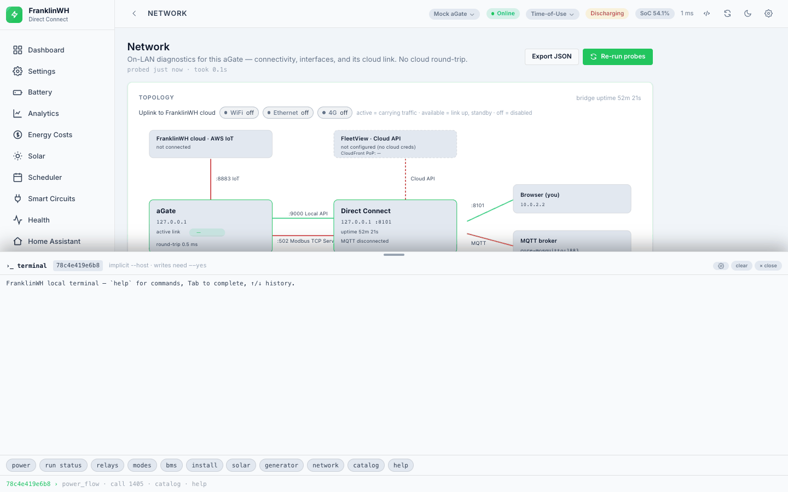Image resolution: width=788 pixels, height=492 pixels.
Task: Click the help command chip
Action: click(x=401, y=465)
